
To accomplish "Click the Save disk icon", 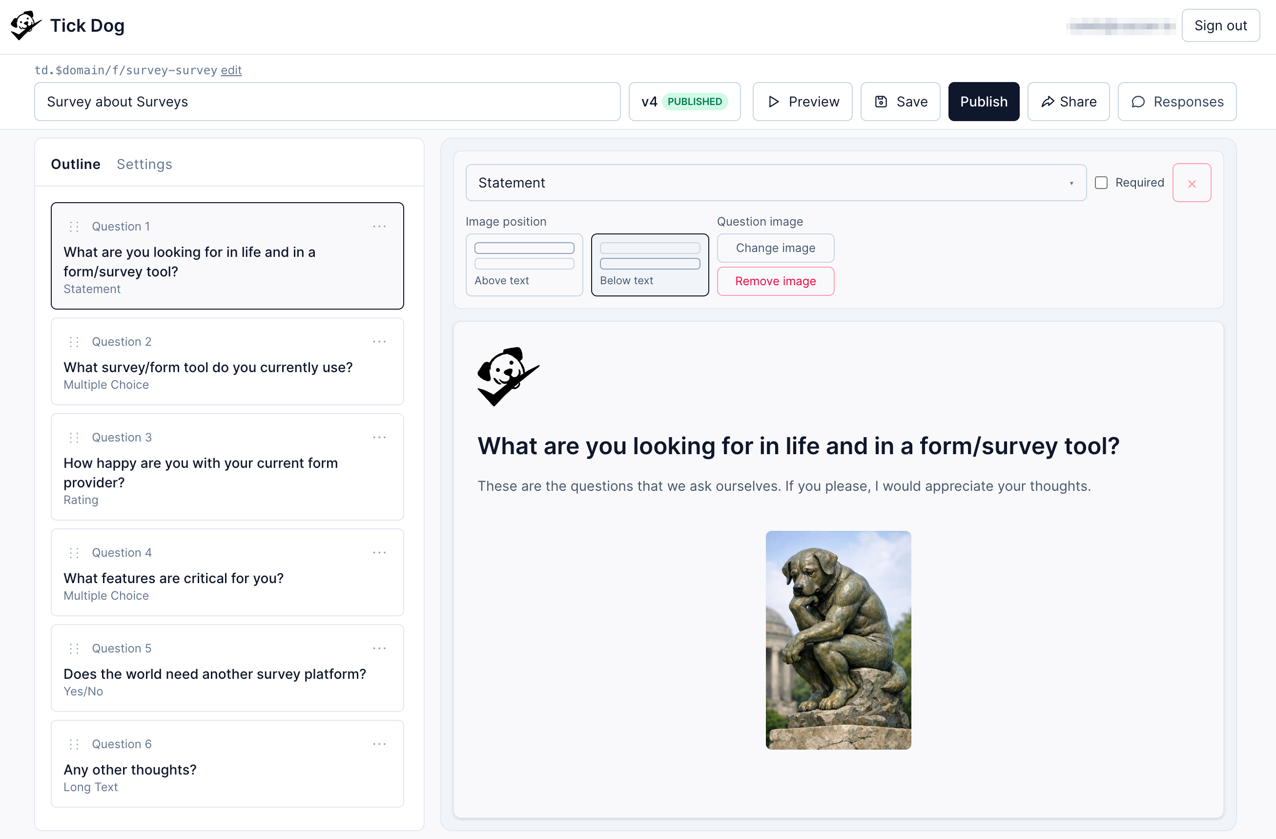I will click(882, 102).
